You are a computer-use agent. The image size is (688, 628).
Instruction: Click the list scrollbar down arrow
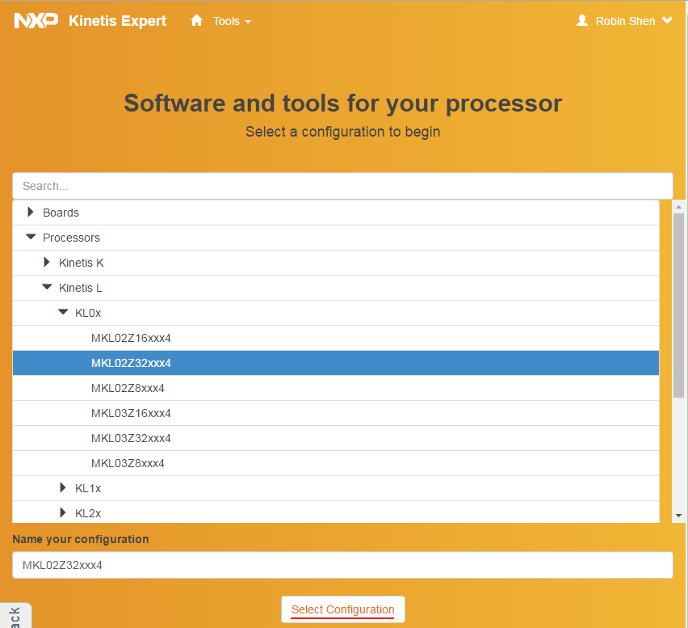tap(678, 516)
